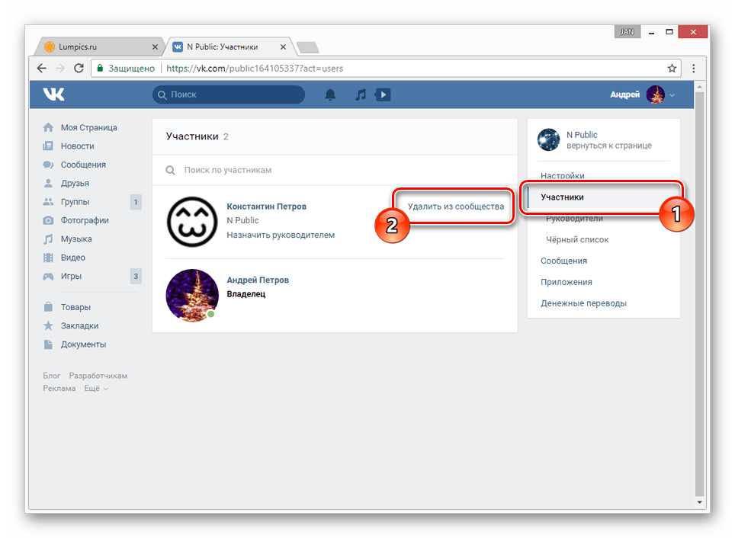Expand the Андрей profile dropdown arrow

(672, 95)
